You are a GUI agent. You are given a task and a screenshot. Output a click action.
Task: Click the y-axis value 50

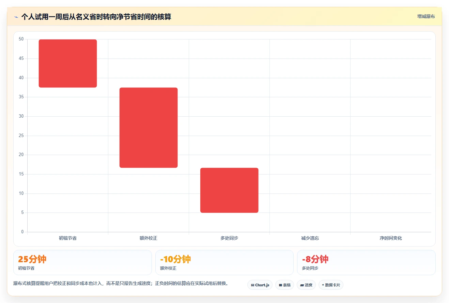pos(21,39)
